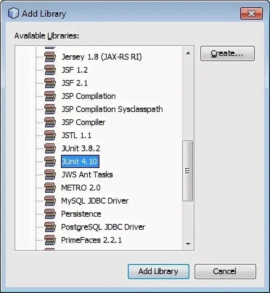Choose the JSTL 1.1 library

pos(76,135)
